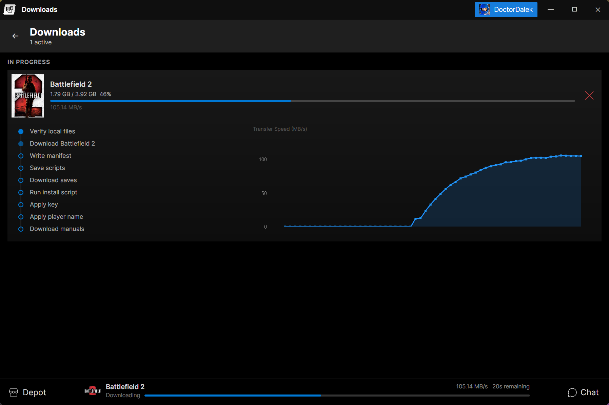Viewport: 609px width, 405px height.
Task: Click the 'IN PROGRESS' section header
Action: click(x=29, y=62)
